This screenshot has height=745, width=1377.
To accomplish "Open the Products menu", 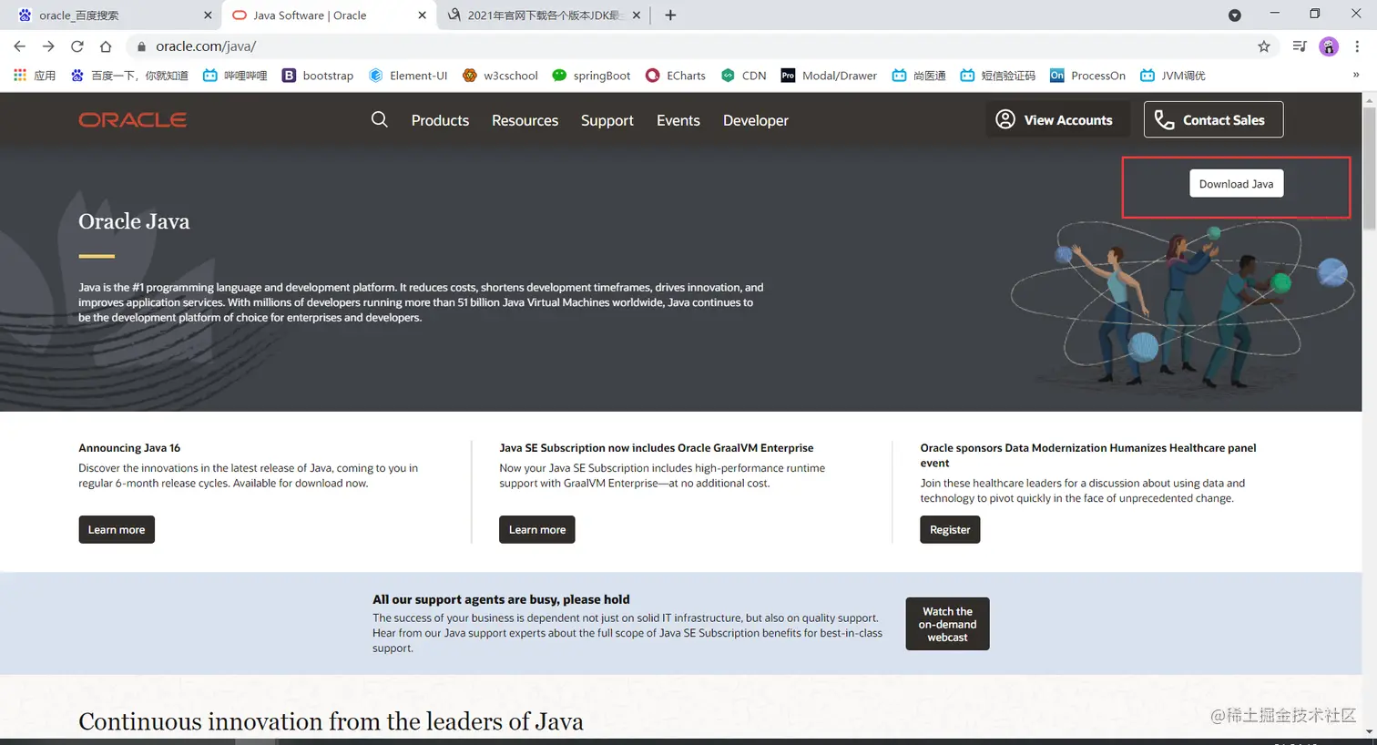I will tap(440, 120).
